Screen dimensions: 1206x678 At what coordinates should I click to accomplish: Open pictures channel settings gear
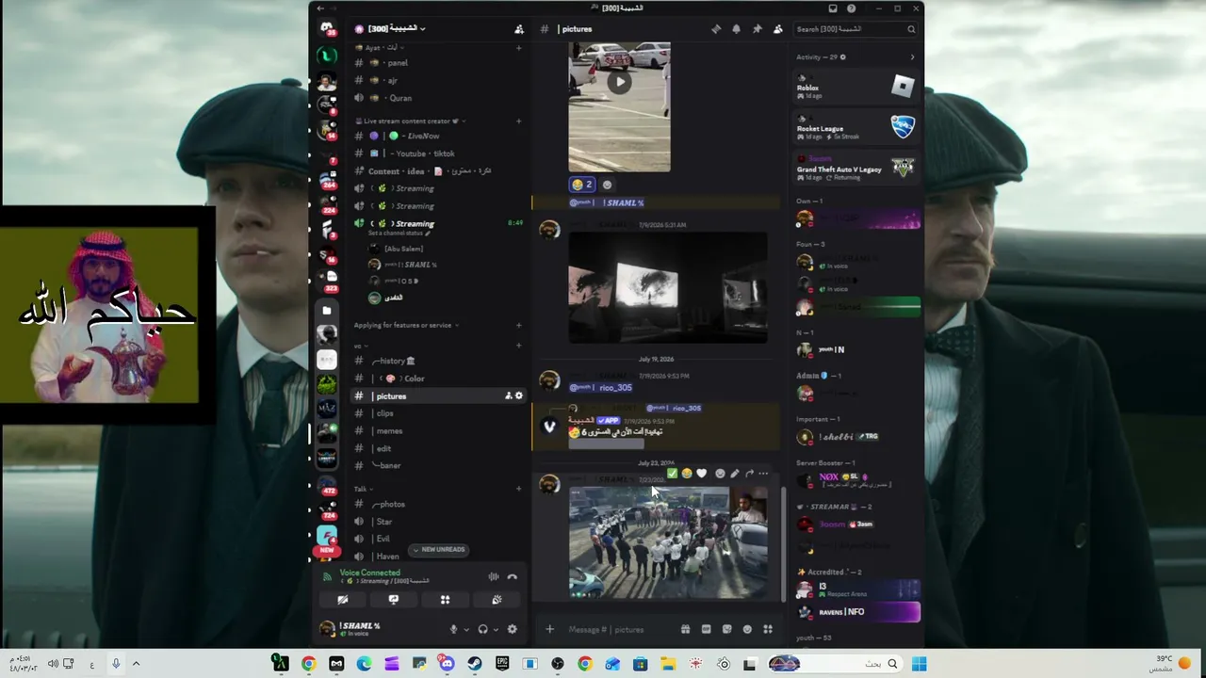pos(518,395)
